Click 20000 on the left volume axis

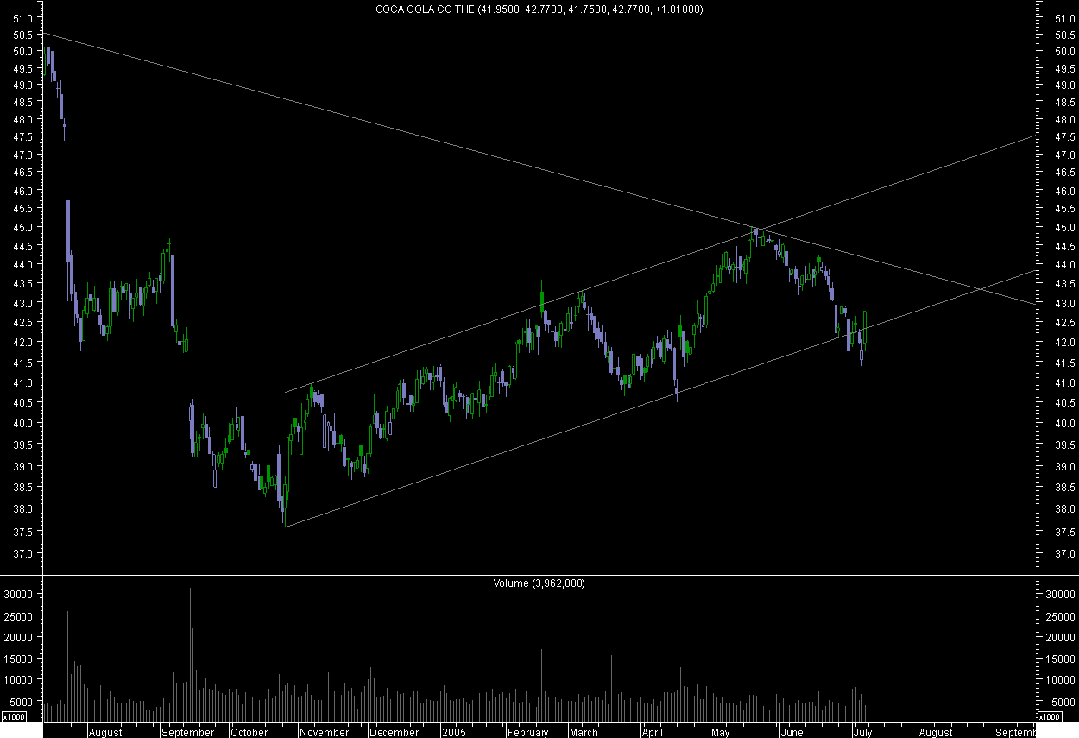[19, 637]
